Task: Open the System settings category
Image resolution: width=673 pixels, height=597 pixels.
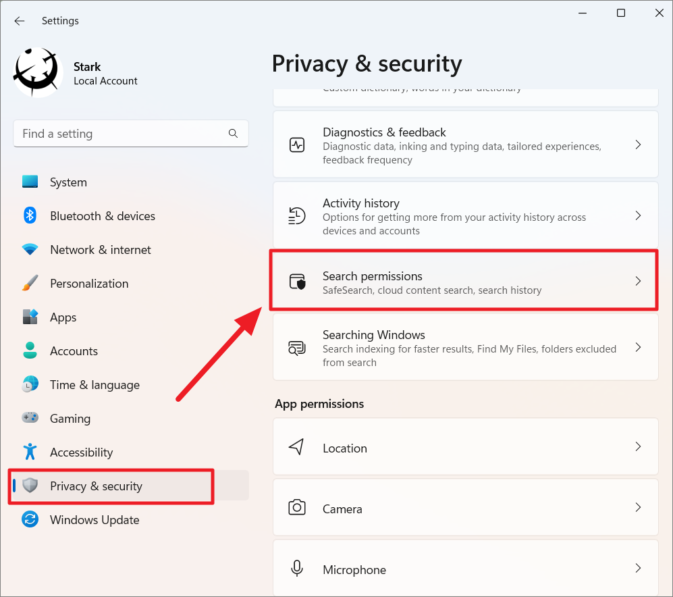Action: pyautogui.click(x=69, y=182)
